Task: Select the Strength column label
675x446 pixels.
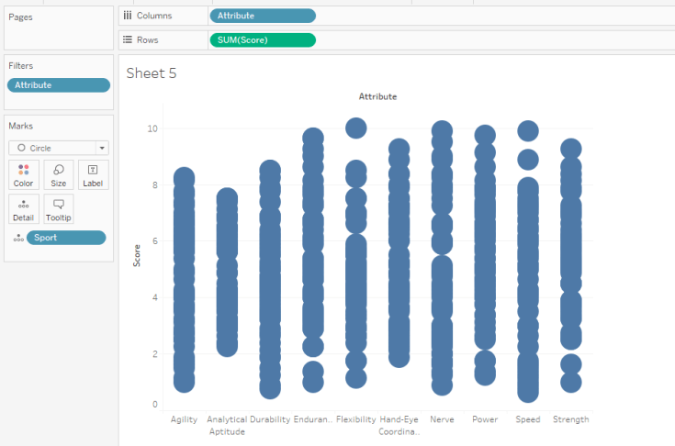Action: 570,419
